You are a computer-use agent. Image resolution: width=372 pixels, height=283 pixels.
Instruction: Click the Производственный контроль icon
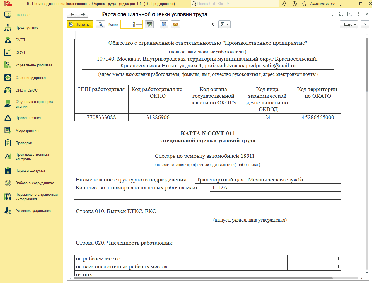tap(8, 157)
